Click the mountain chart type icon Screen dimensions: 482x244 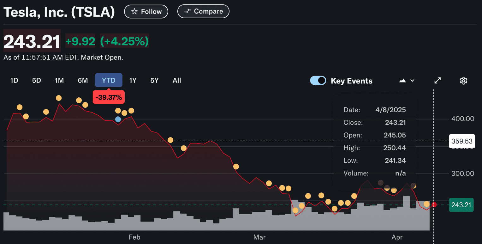[x=402, y=81]
